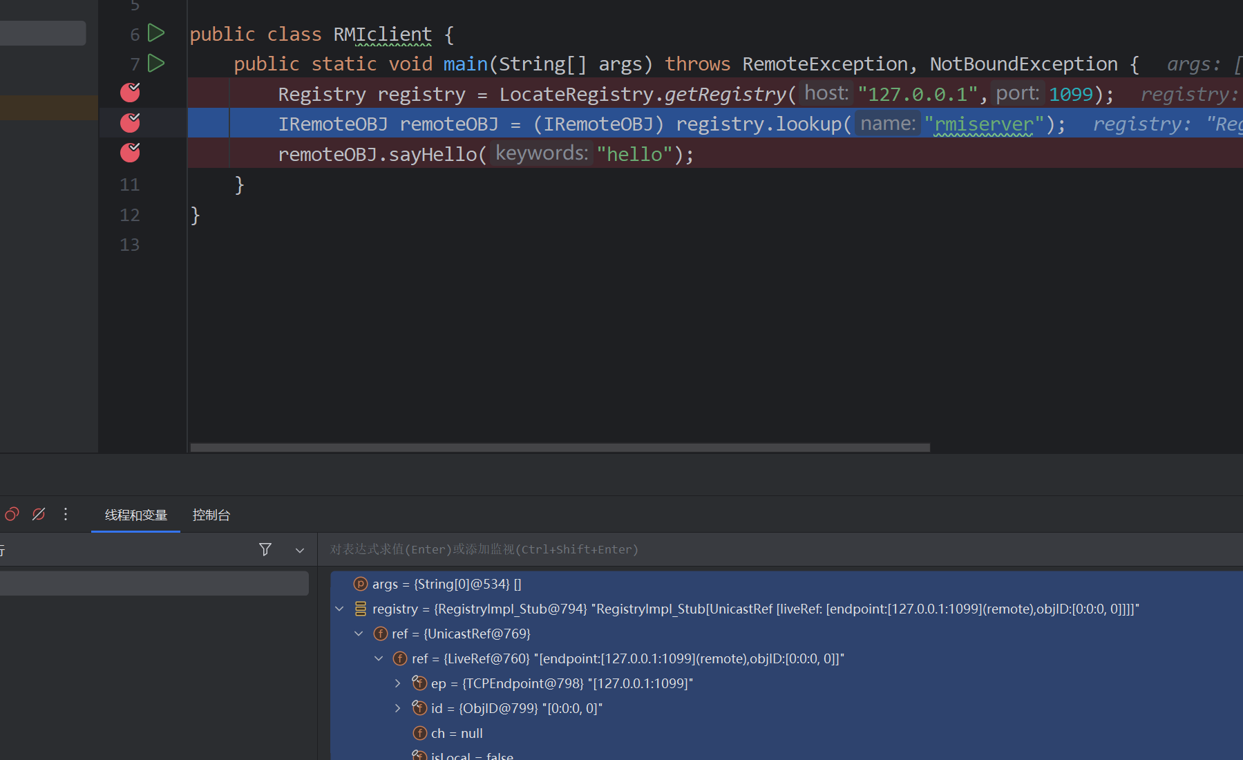Select the 线程和变量 tab

tap(136, 515)
